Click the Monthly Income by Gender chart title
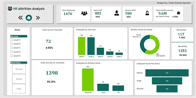196x98 pixels. 141,30
